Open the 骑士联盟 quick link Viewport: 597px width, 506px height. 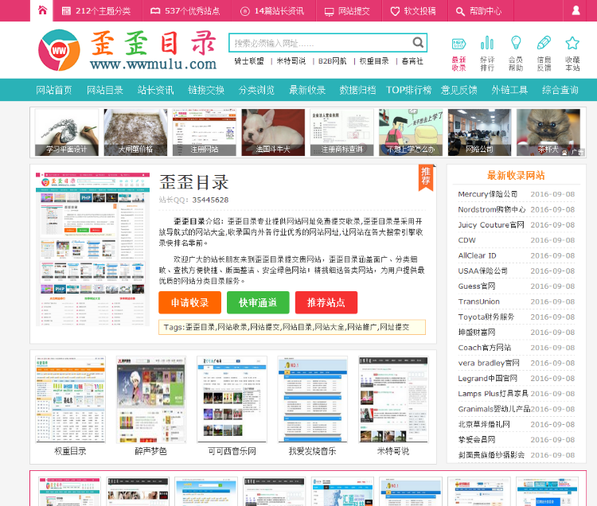point(249,61)
